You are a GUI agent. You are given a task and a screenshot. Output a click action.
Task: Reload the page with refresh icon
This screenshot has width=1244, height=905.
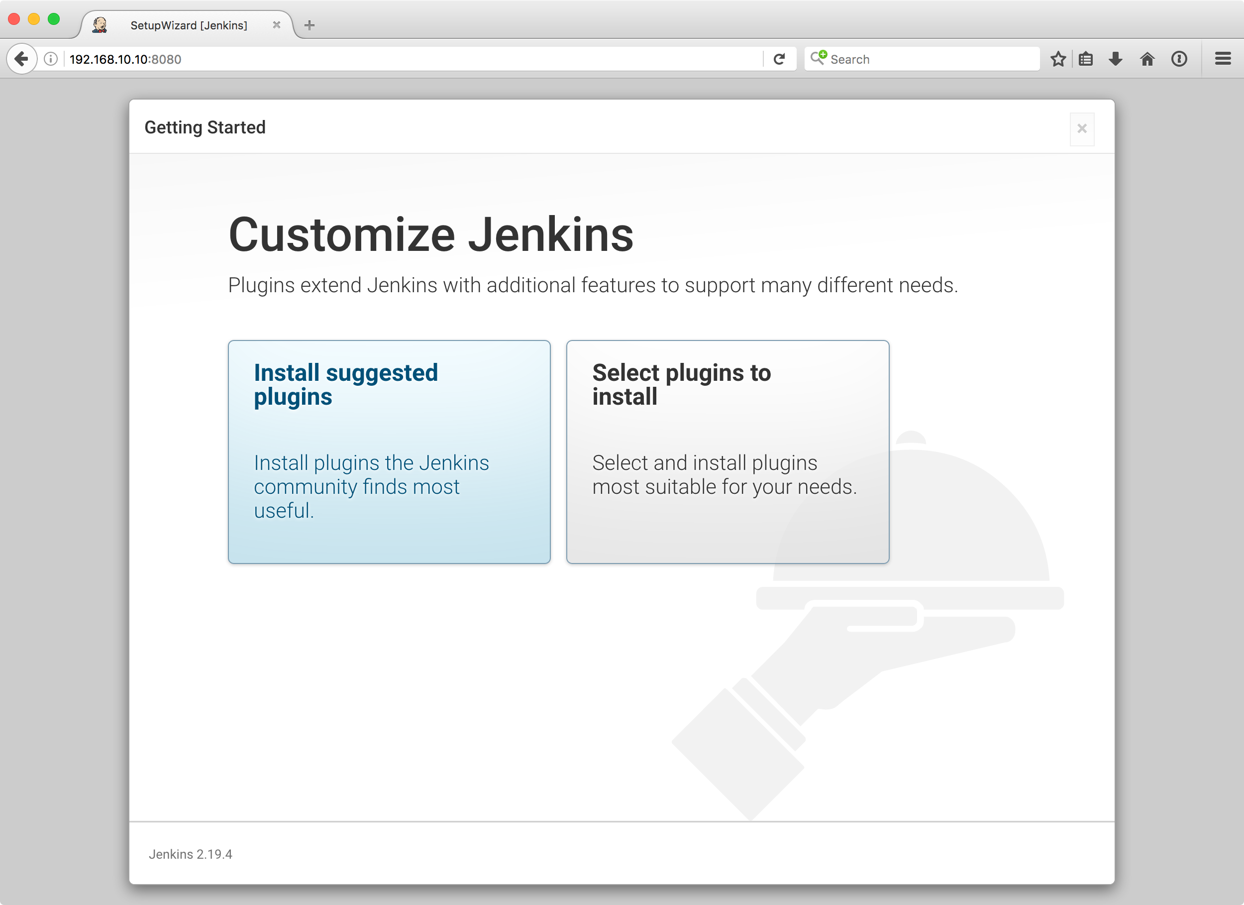[779, 59]
